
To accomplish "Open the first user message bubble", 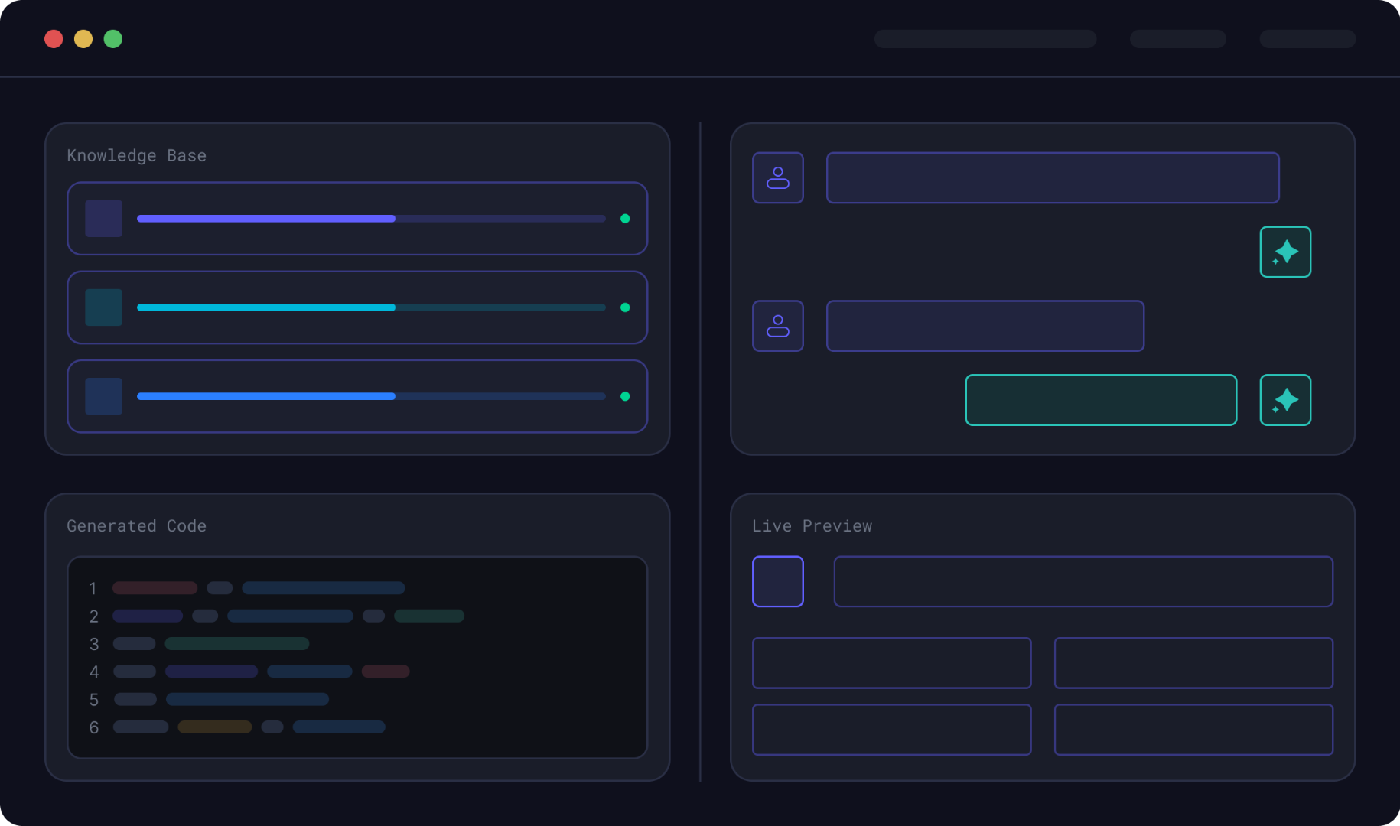I will coord(1053,177).
